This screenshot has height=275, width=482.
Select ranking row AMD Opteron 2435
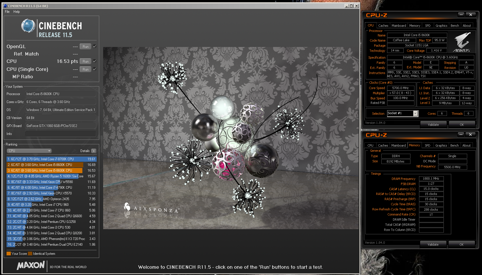[52, 199]
